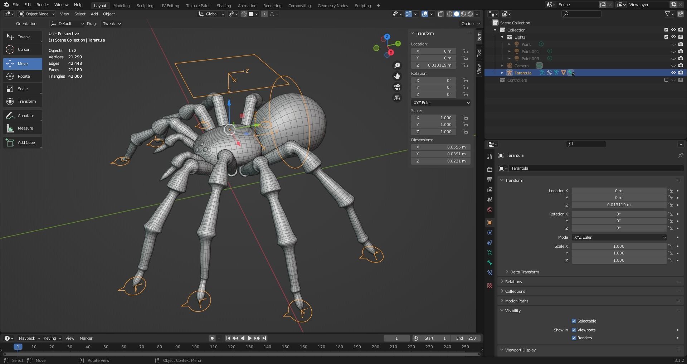
Task: Click the current frame number field
Action: pyautogui.click(x=396, y=338)
